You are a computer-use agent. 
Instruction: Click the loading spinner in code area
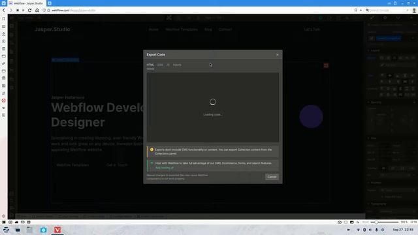pos(212,102)
